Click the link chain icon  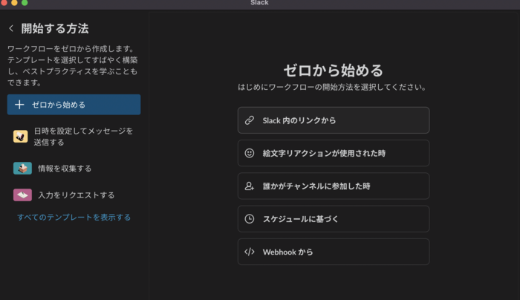pyautogui.click(x=250, y=120)
